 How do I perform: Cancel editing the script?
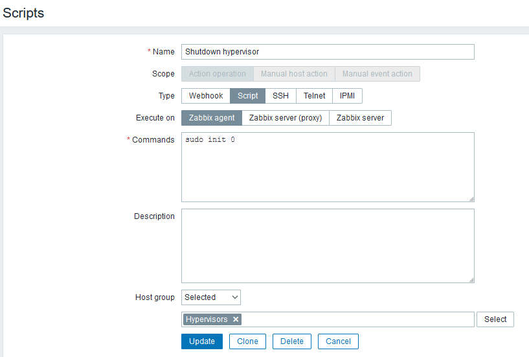point(338,341)
